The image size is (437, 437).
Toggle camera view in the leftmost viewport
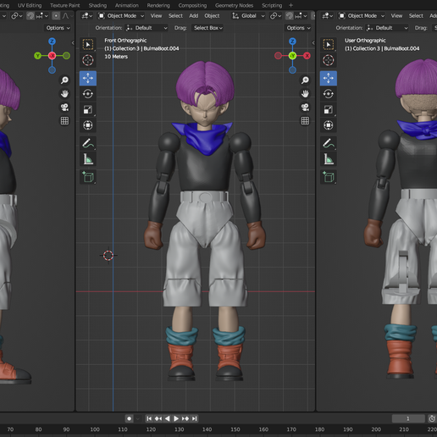coord(64,108)
